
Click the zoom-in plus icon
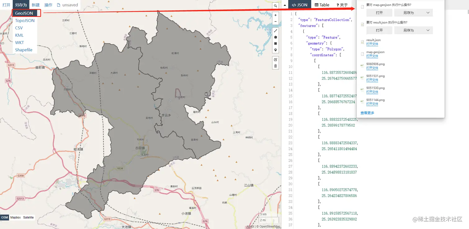click(275, 15)
